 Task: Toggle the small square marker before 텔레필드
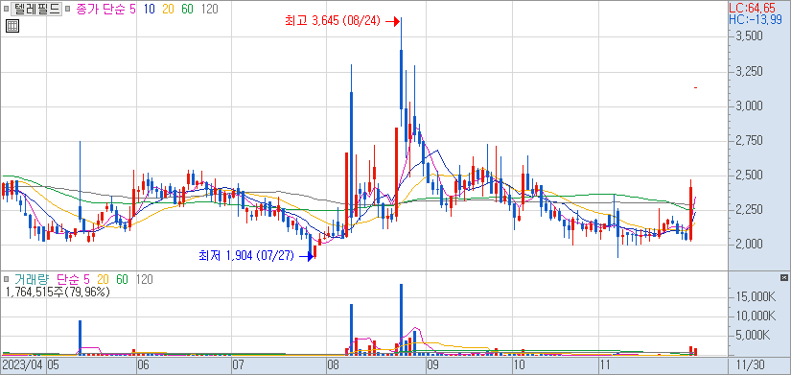coord(6,9)
